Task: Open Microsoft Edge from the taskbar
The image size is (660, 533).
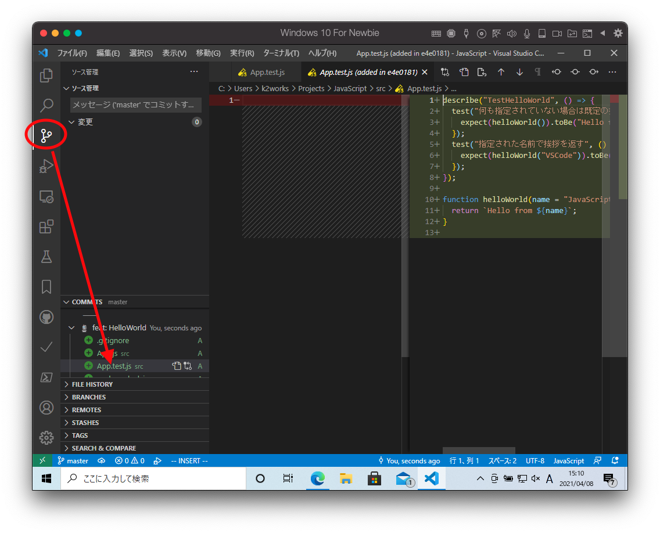Action: point(317,478)
